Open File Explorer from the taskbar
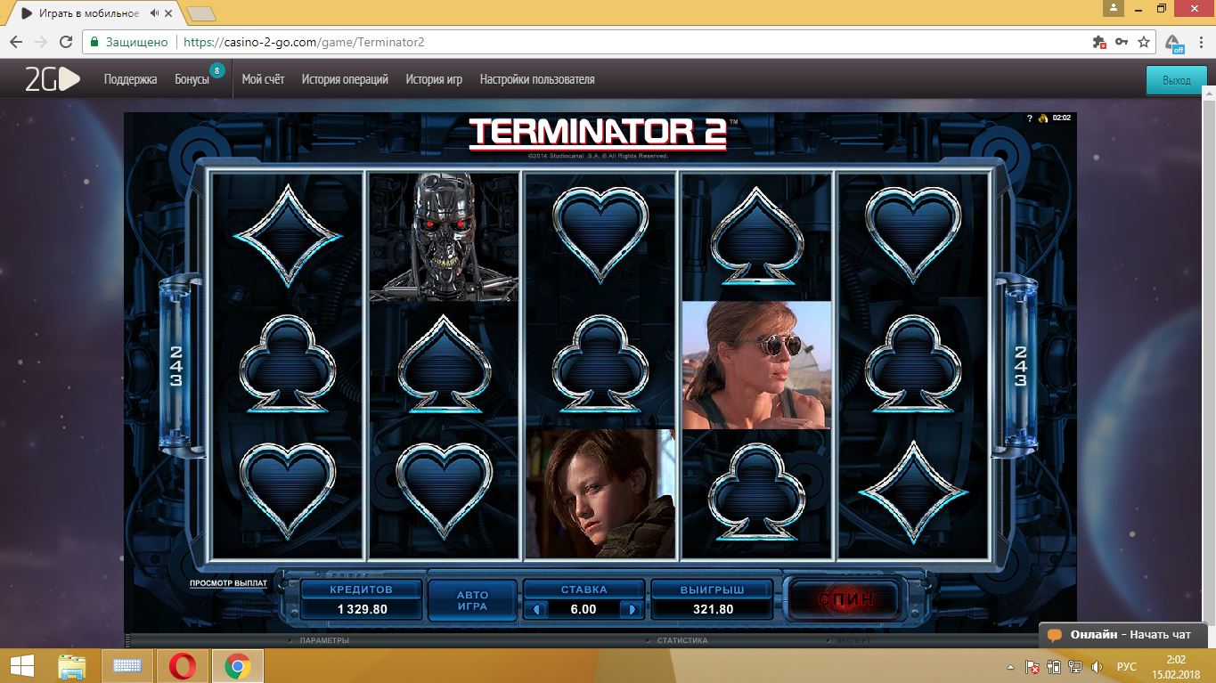 click(x=72, y=666)
